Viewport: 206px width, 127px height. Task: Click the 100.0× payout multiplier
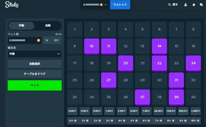pos(171,111)
